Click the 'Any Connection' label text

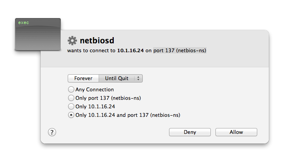click(x=95, y=90)
